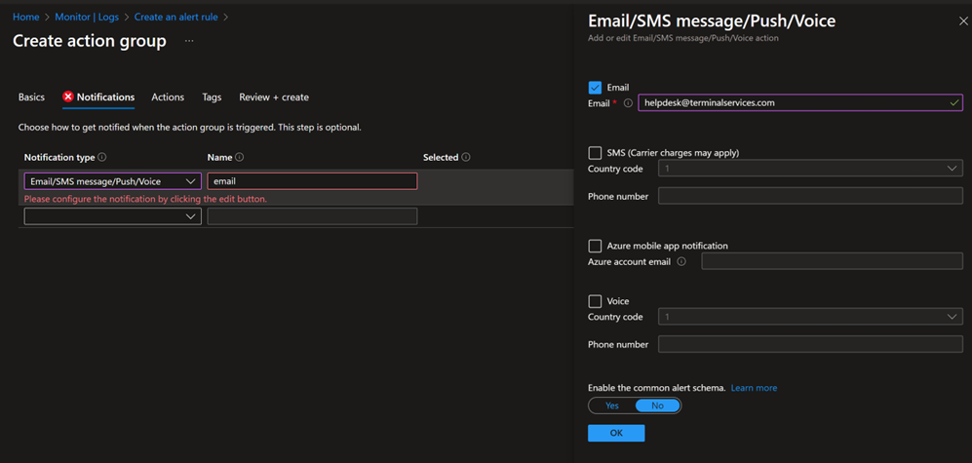Image resolution: width=972 pixels, height=463 pixels.
Task: Open the ellipsis menu beside Create action group
Action: coord(189,42)
